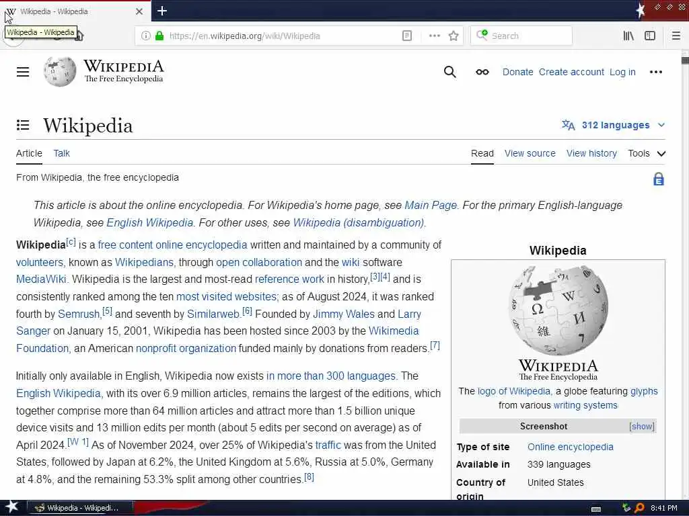
Task: Follow the traffic link
Action: tap(328, 445)
